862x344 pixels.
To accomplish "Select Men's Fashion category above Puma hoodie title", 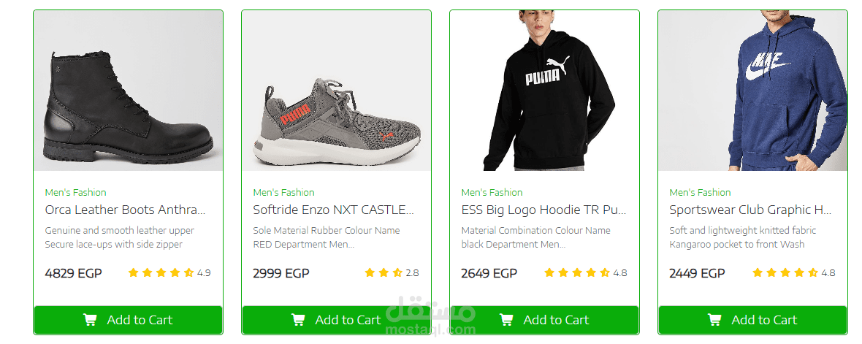I will coord(492,193).
